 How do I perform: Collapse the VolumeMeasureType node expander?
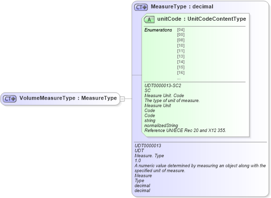122,99
